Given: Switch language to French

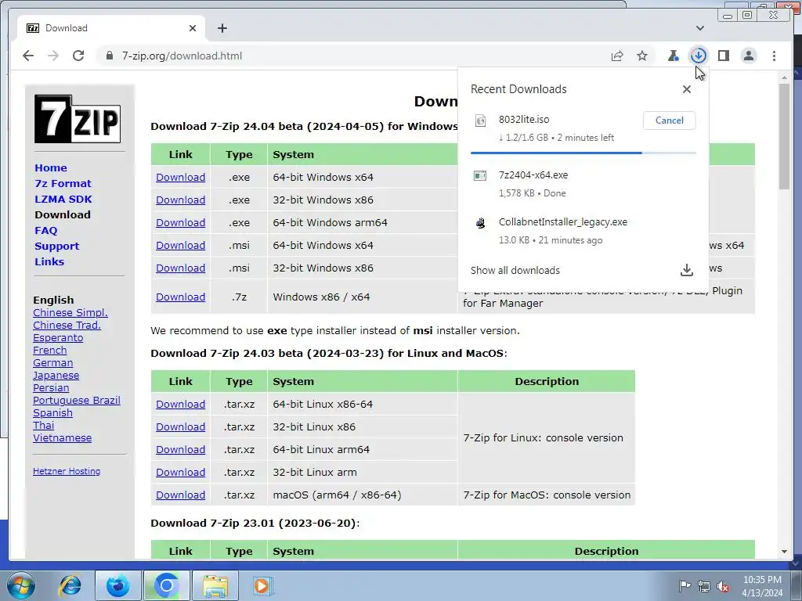Looking at the screenshot, I should click(x=49, y=350).
